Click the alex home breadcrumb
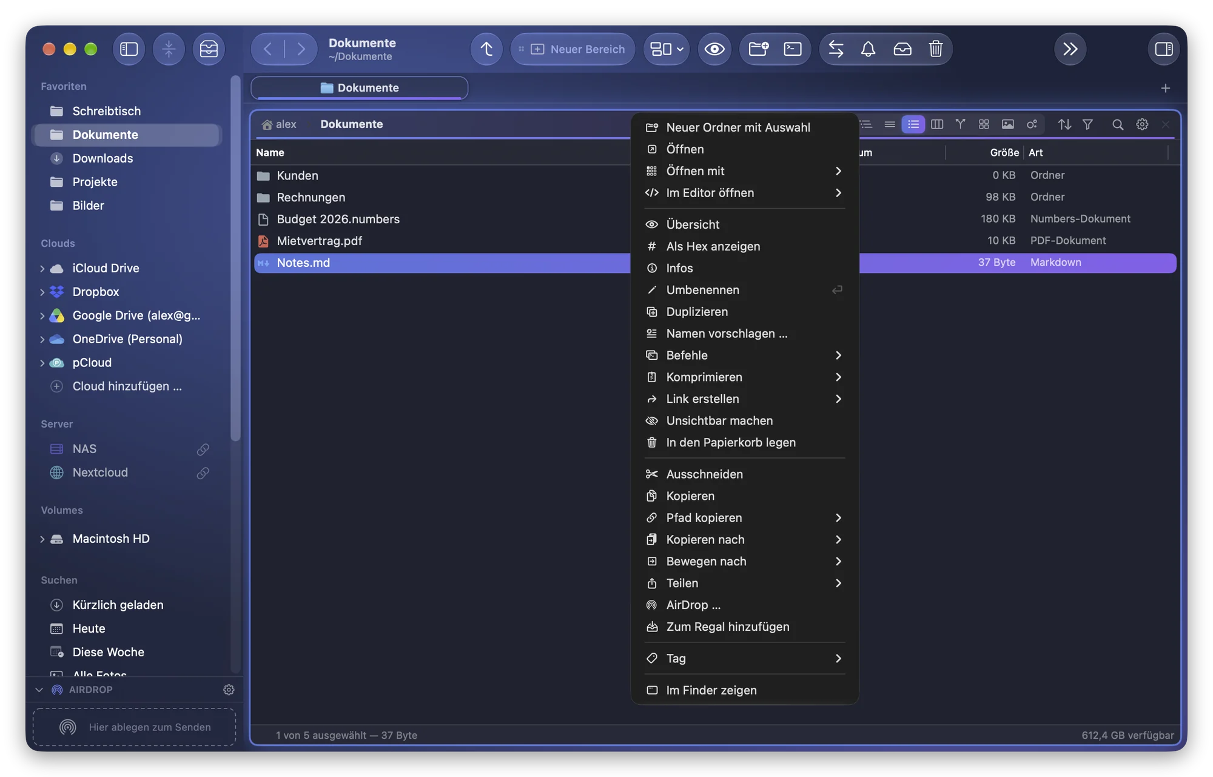 pos(279,125)
